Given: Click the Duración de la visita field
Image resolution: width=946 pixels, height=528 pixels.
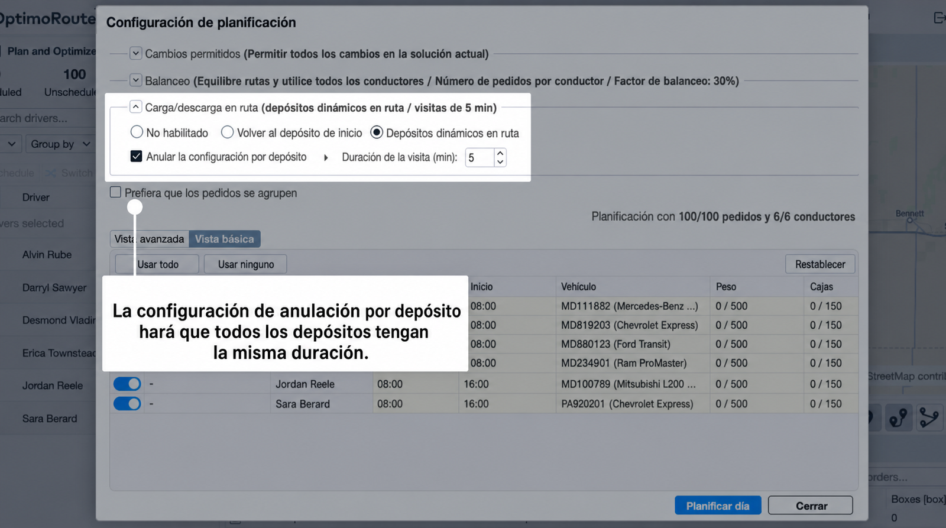Looking at the screenshot, I should pos(480,157).
